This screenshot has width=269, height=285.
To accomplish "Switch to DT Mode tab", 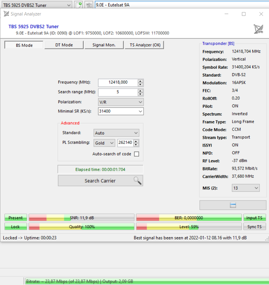I will [x=64, y=45].
